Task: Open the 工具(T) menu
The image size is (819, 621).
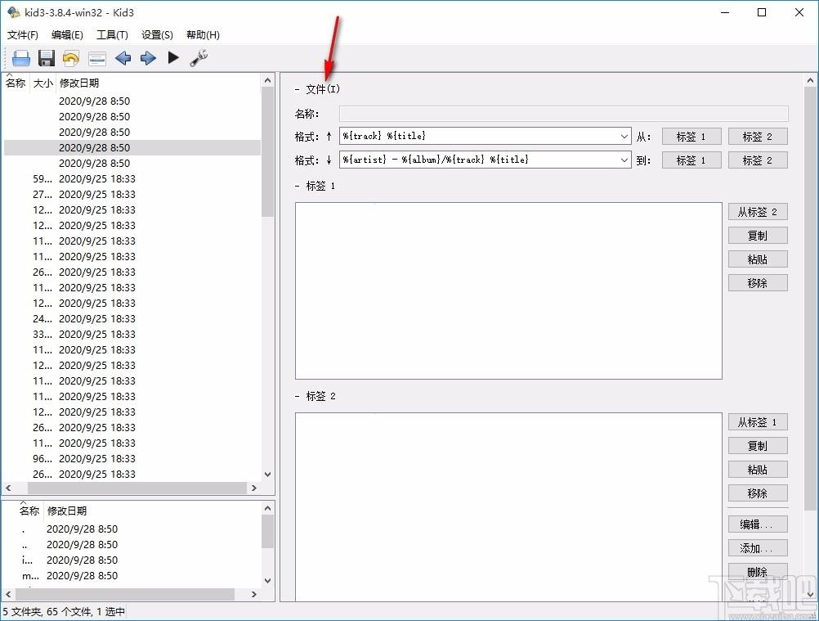Action: (x=112, y=35)
